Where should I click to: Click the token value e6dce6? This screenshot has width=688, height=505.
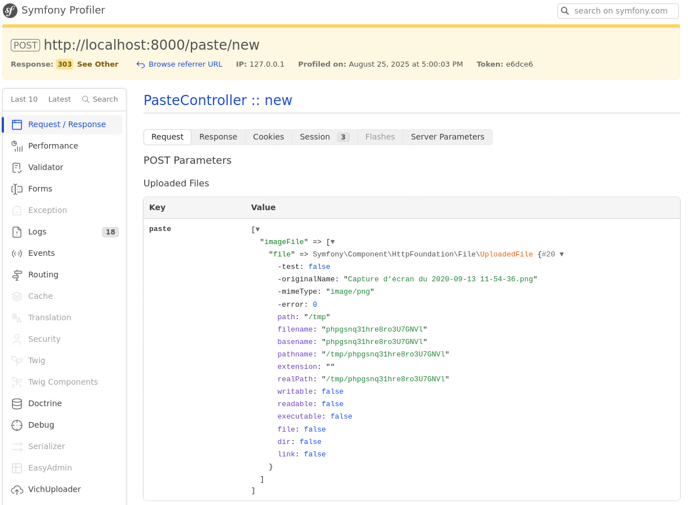520,64
